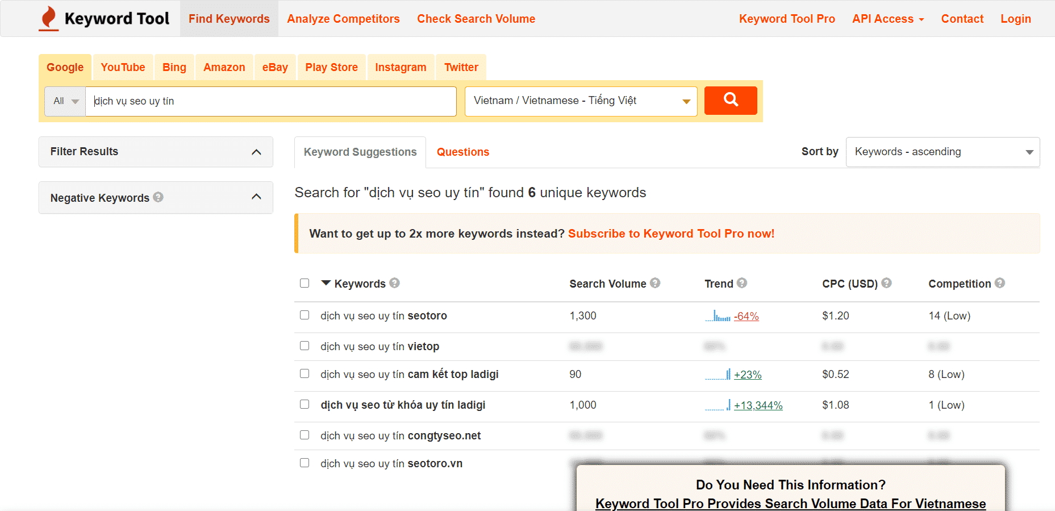This screenshot has width=1055, height=511.
Task: Click the orange magnifier search button
Action: coord(731,101)
